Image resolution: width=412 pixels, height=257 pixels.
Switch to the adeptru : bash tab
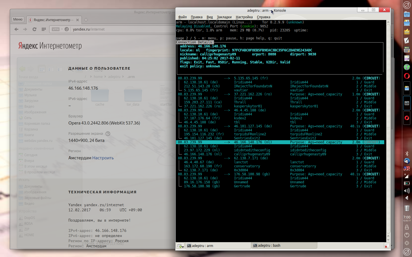(x=269, y=246)
